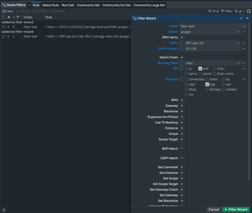252x213 pixels.
Task: Remove the Prefix field
Action: coord(244,43)
